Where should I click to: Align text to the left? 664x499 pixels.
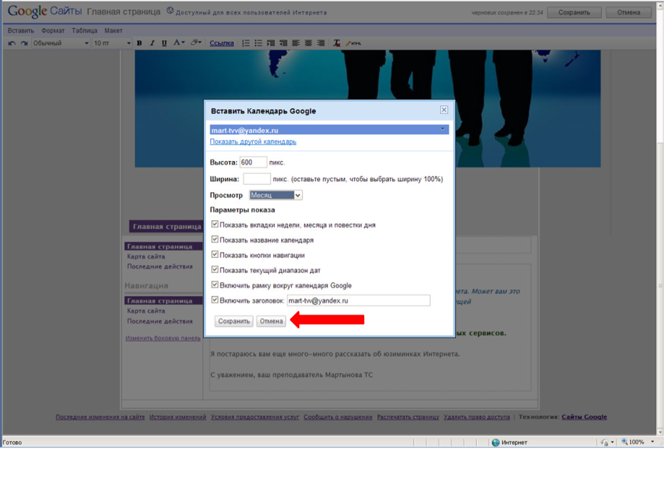[296, 43]
